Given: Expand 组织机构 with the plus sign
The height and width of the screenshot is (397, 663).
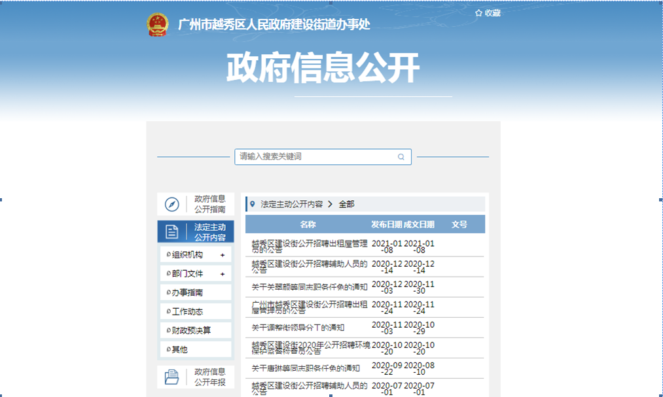Looking at the screenshot, I should [x=223, y=255].
